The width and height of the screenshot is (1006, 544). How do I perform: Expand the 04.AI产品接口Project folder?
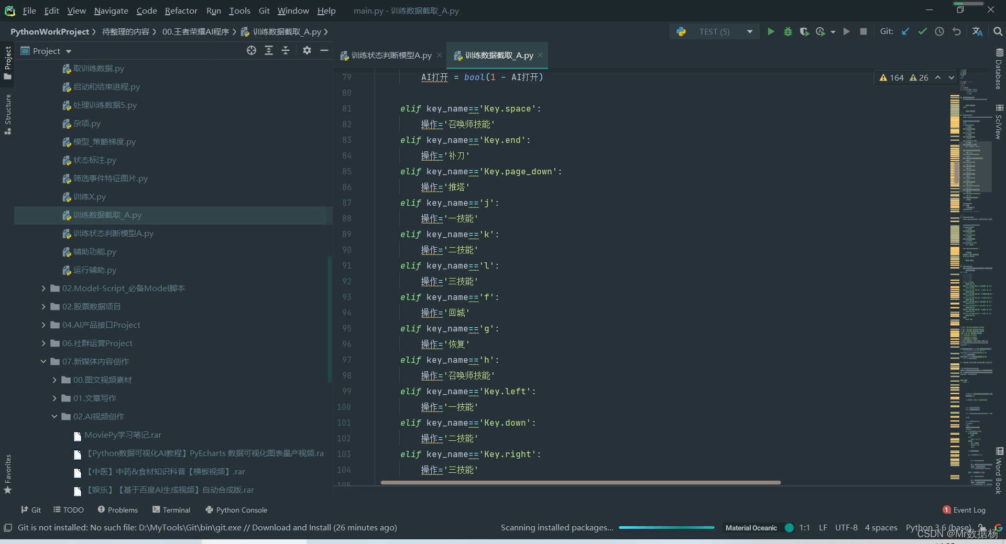tap(43, 325)
